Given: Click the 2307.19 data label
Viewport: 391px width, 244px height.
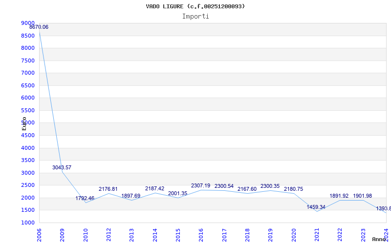Looking at the screenshot, I should click(x=201, y=185).
